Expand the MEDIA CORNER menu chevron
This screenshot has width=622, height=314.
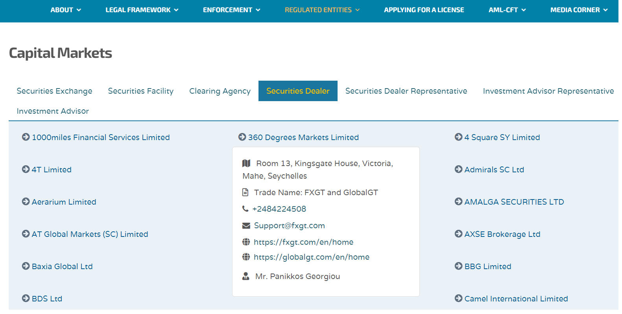point(605,10)
